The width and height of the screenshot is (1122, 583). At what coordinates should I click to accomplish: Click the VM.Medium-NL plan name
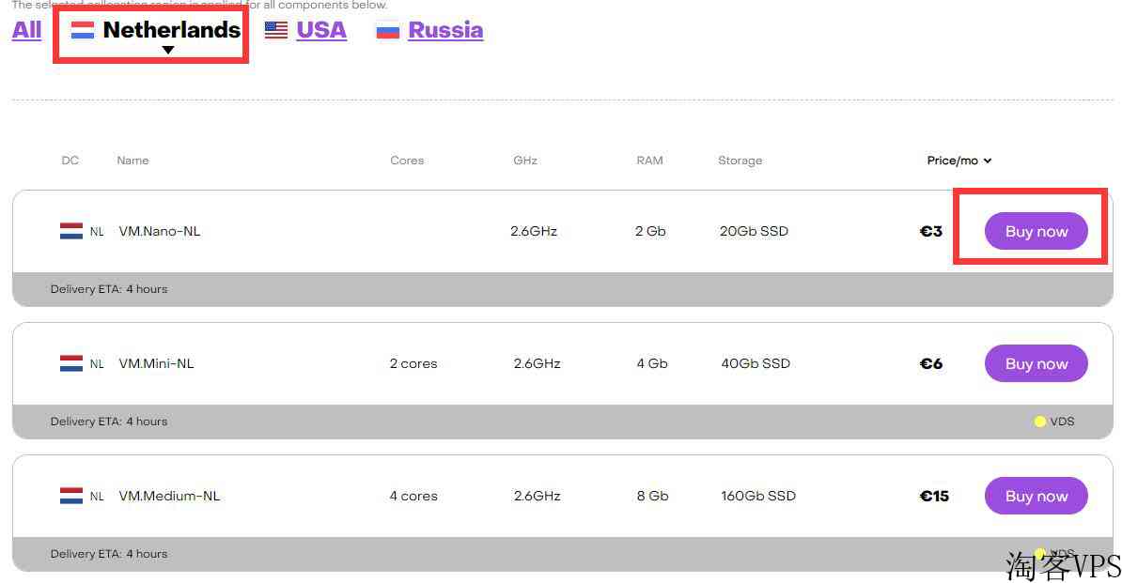tap(169, 496)
